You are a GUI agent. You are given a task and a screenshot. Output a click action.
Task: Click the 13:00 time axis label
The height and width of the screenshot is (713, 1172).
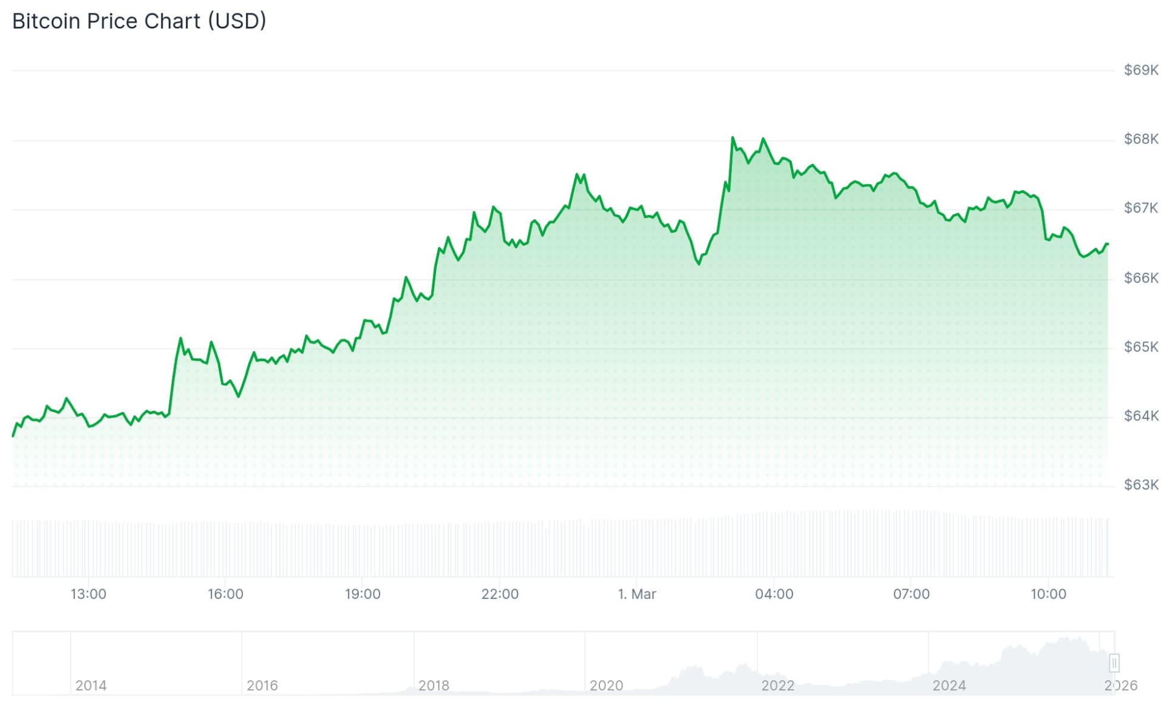tap(88, 594)
